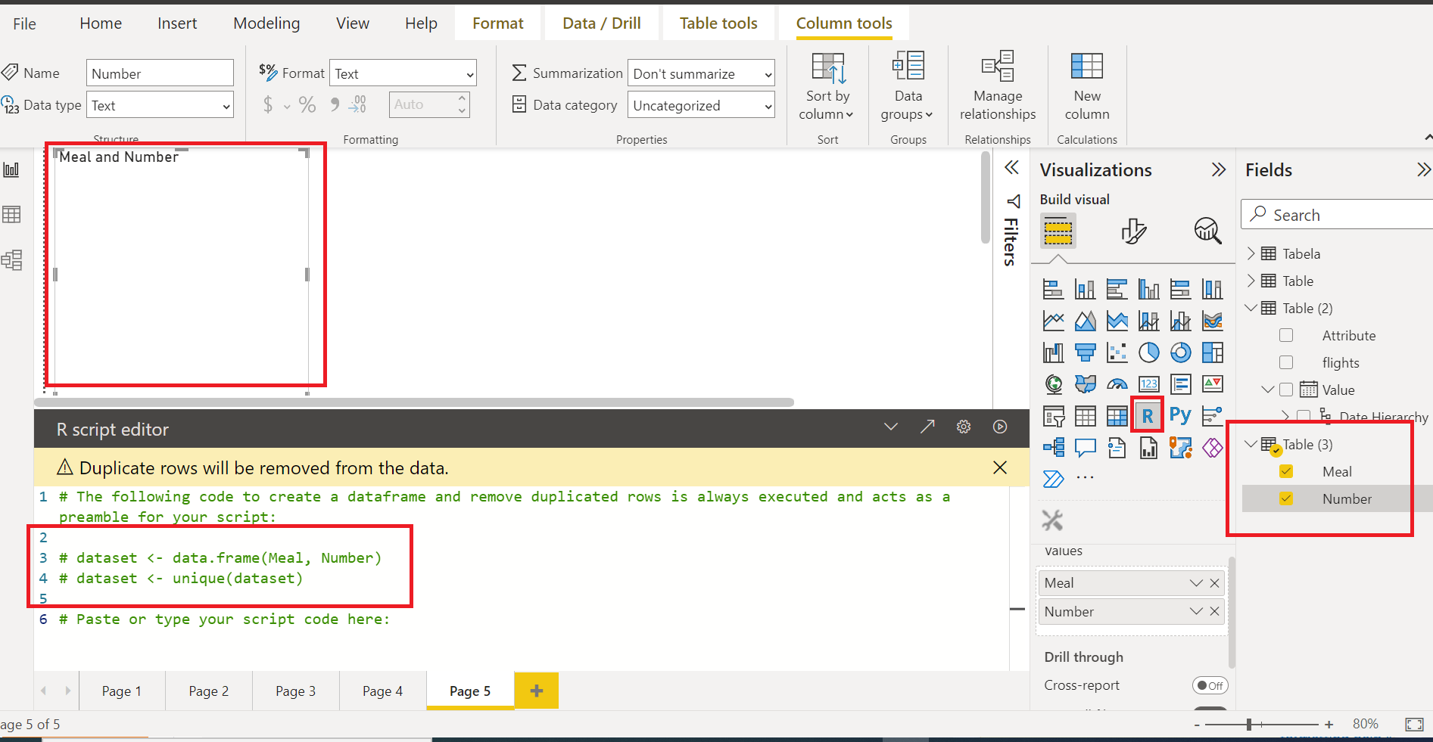Open the Table tools ribbon tab
This screenshot has height=742, width=1433.
coord(718,23)
